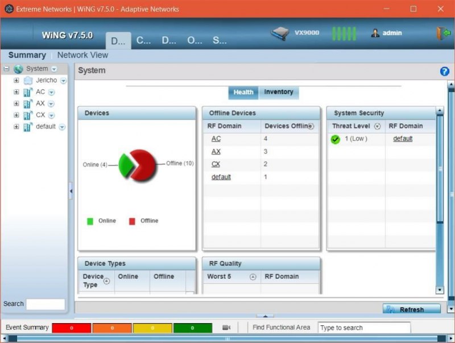Click the logout door icon
Image resolution: width=455 pixels, height=343 pixels.
[443, 33]
